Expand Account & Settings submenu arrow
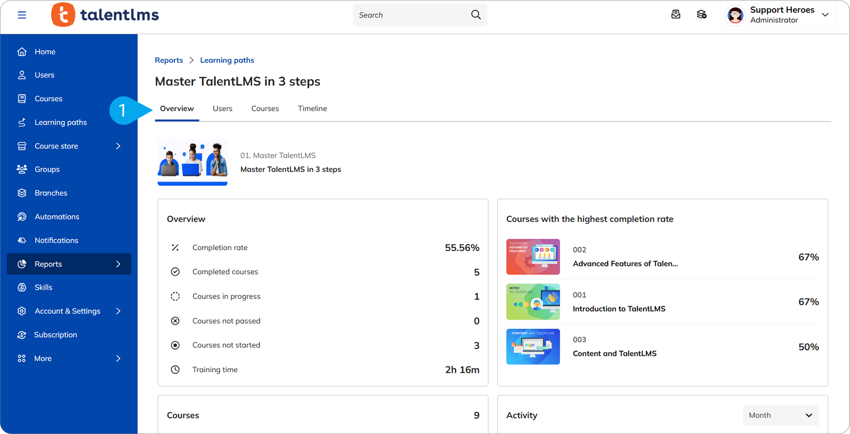Screen dimensions: 850x434 tap(118, 311)
